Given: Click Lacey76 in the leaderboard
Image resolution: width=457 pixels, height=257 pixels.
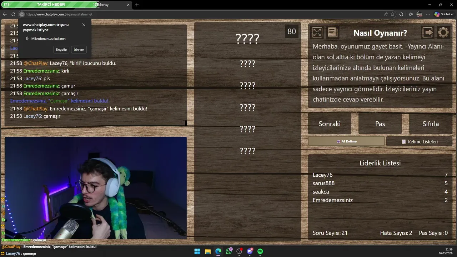Looking at the screenshot, I should (x=322, y=175).
